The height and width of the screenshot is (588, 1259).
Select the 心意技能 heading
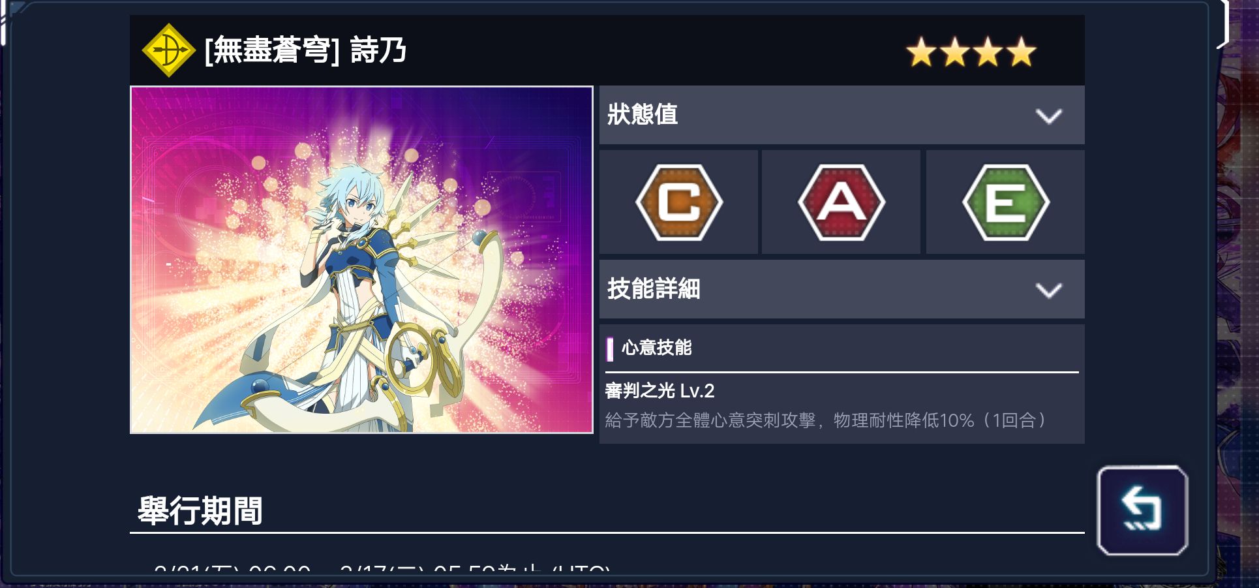click(x=656, y=347)
